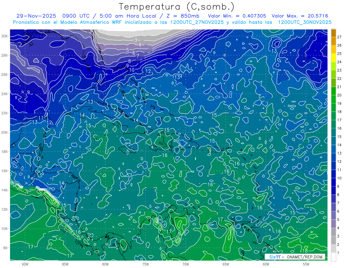Click the white swatch below legend value 1
This screenshot has width=347, height=268.
point(333,257)
